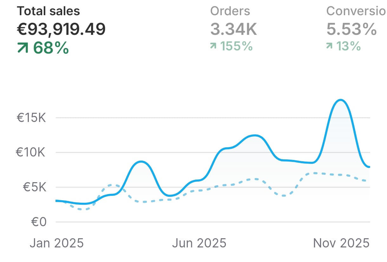
Task: Click the 3.34K orders value
Action: [233, 29]
